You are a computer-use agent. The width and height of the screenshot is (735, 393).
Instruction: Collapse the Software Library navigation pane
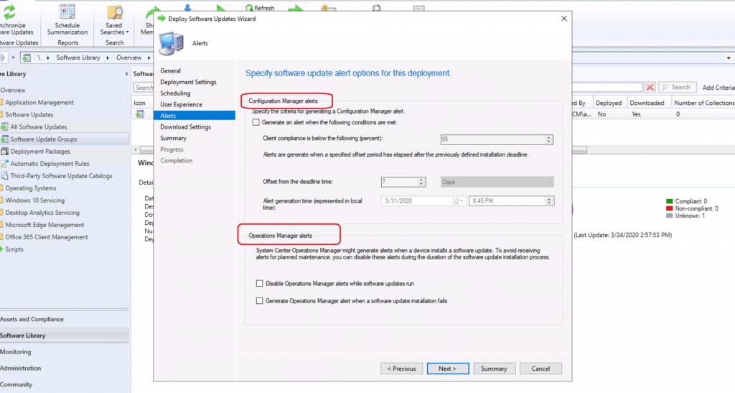click(126, 74)
